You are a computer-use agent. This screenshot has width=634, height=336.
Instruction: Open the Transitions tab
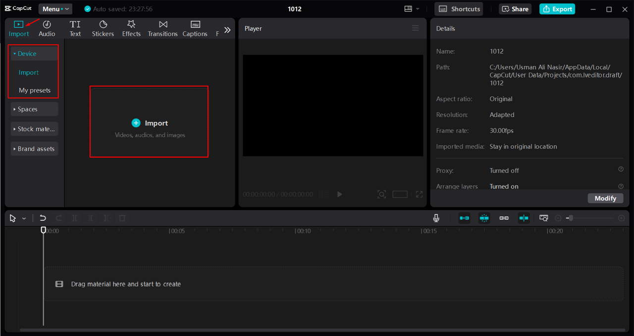162,29
